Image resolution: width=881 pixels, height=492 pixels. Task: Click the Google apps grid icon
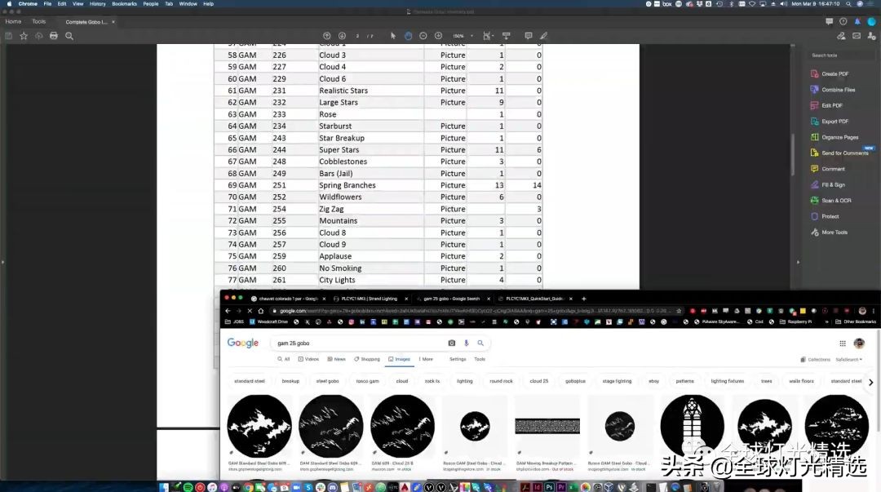(842, 344)
